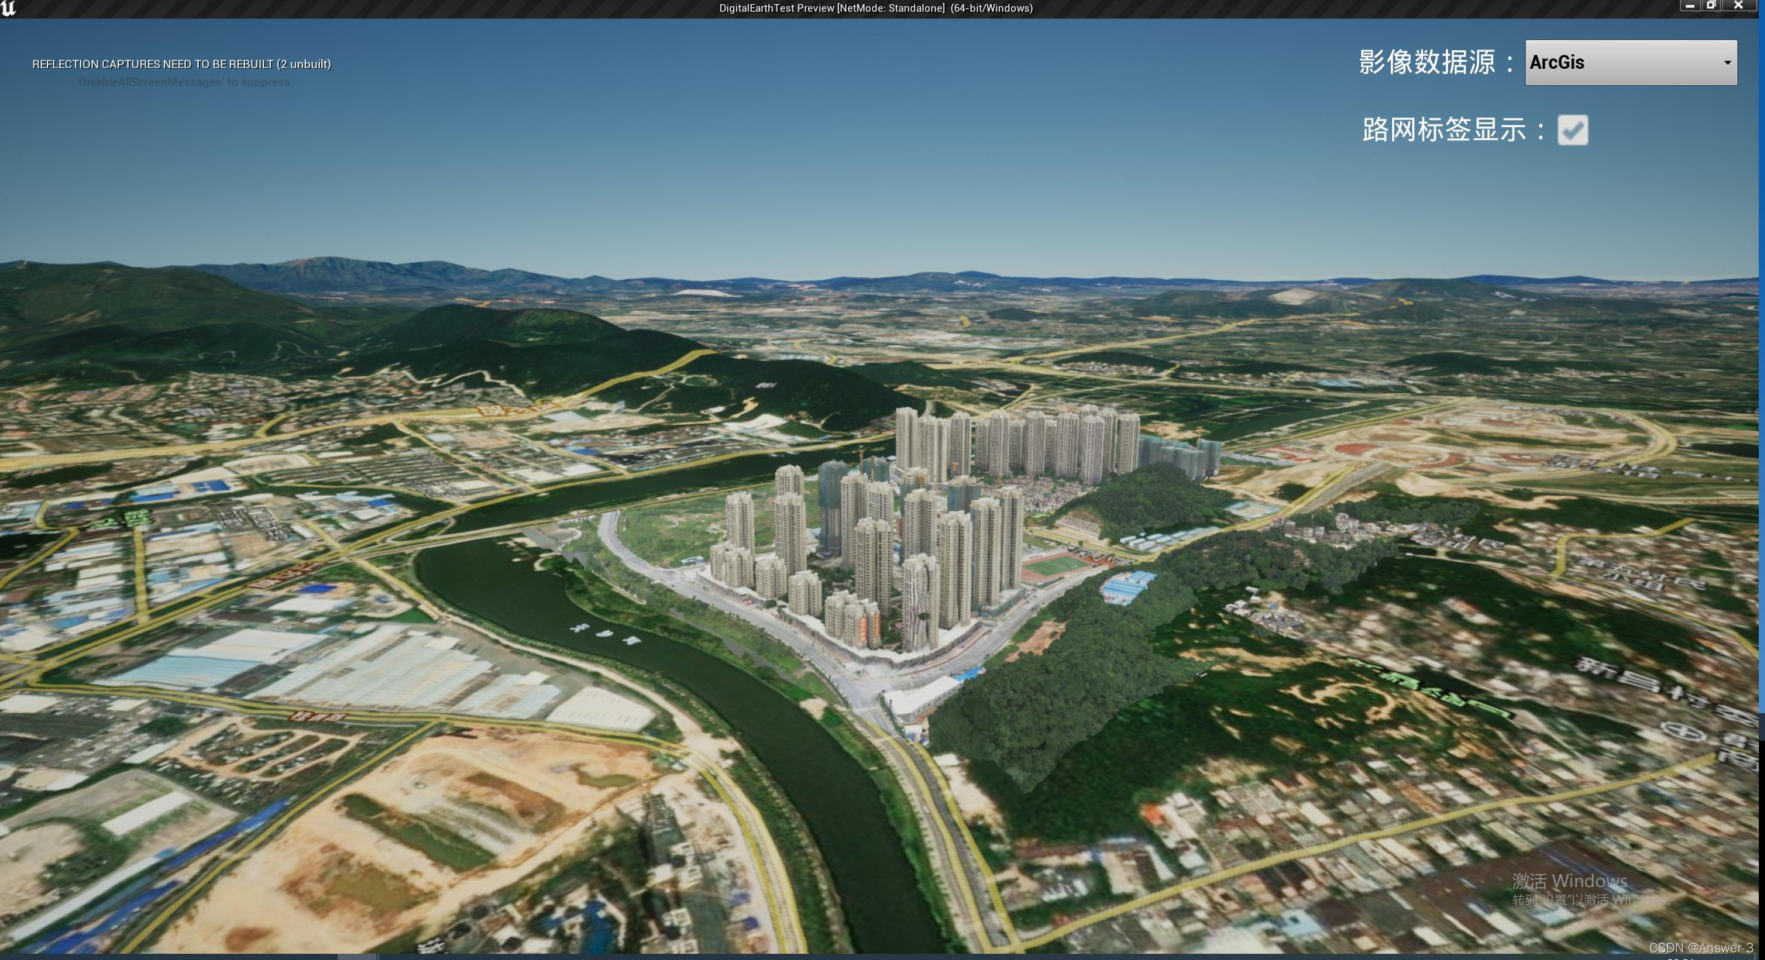Click the CSDN @Answer-3 watermark text
Screen dimensions: 1765x960
click(x=1700, y=948)
